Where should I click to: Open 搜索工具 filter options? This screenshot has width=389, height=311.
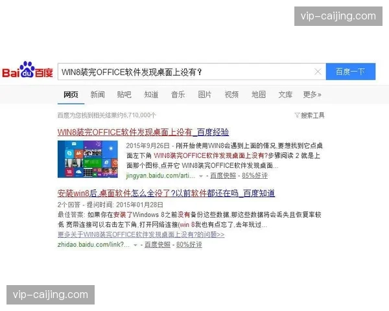pos(310,115)
